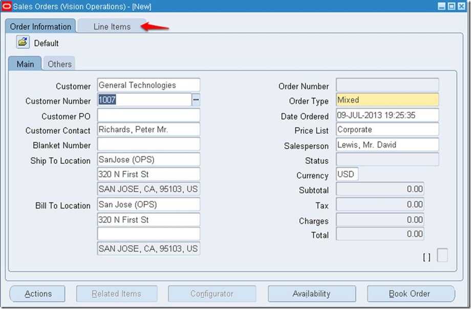Click the Customer Number field 1007
The image size is (471, 309).
(x=144, y=100)
